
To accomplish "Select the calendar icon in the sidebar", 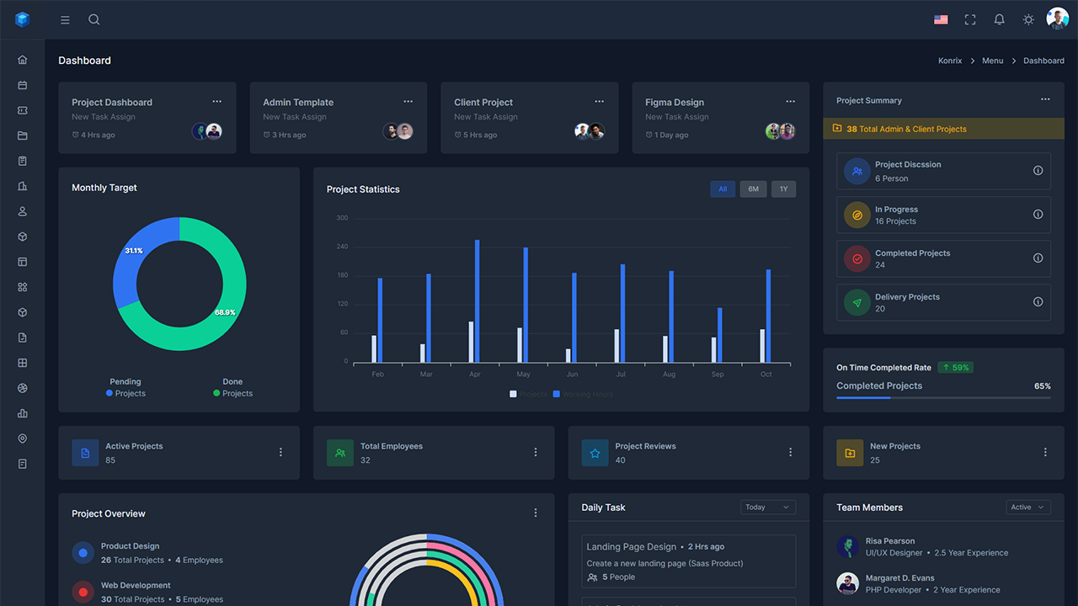I will pyautogui.click(x=22, y=85).
